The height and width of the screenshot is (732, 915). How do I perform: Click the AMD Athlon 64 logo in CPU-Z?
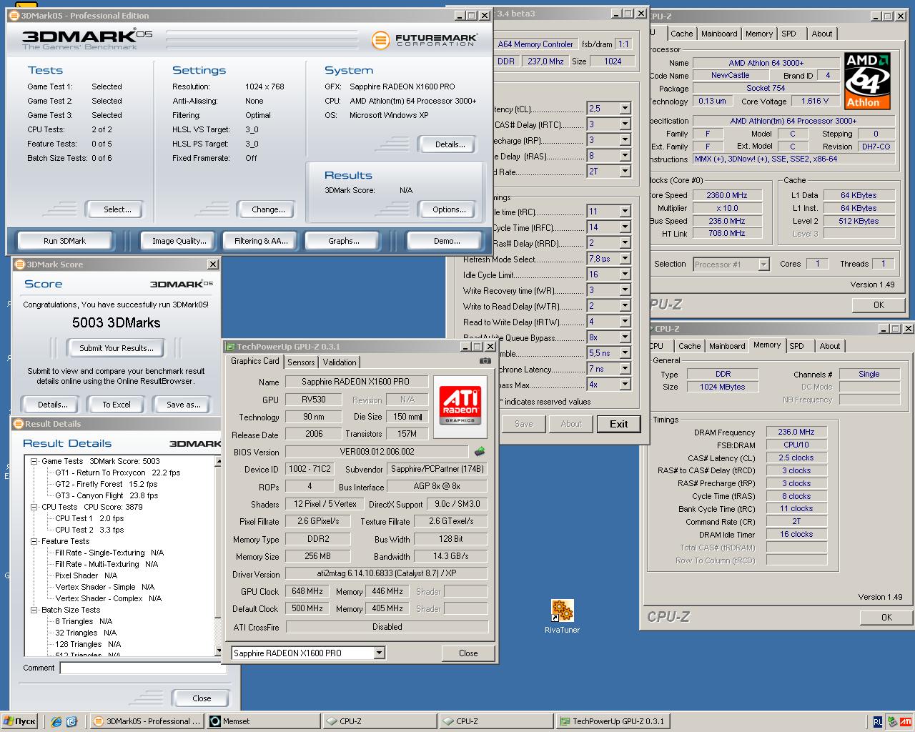pyautogui.click(x=868, y=80)
